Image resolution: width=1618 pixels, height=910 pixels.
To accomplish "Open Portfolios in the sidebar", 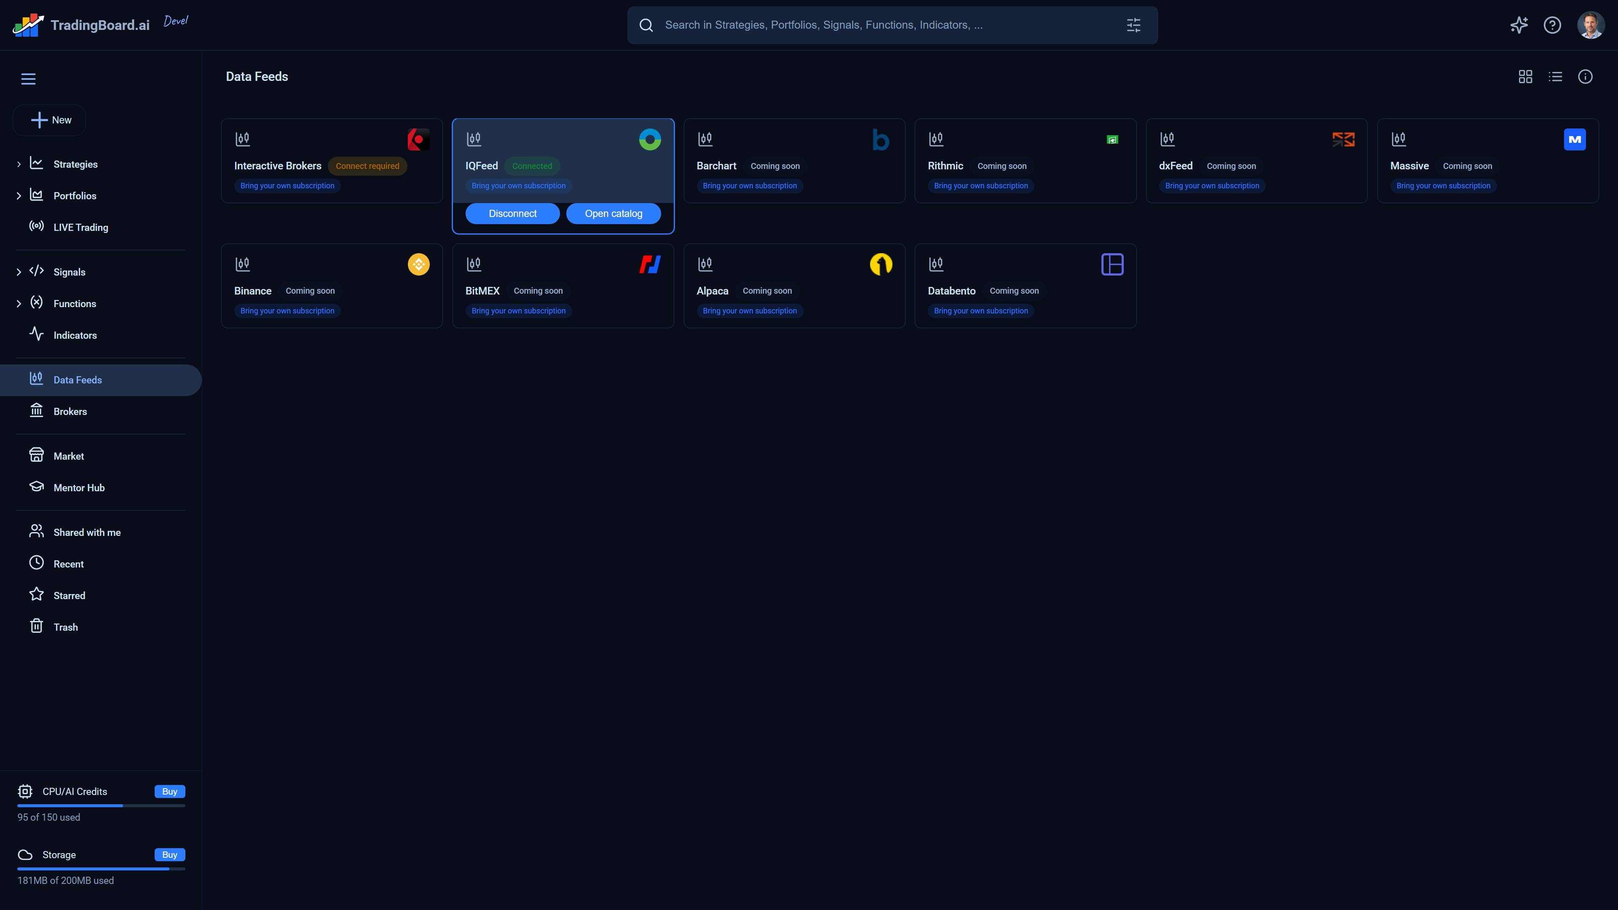I will point(75,196).
